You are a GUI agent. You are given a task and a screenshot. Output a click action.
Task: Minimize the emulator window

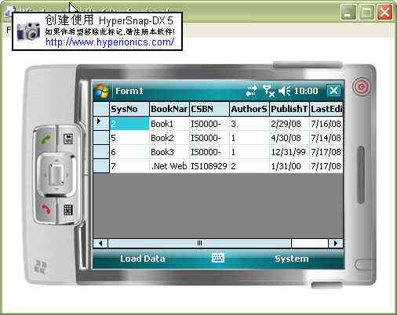(348, 12)
